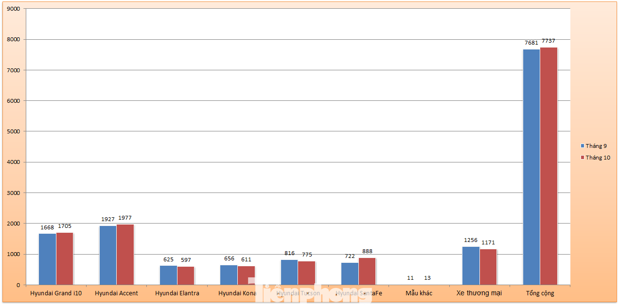Click the blue Hyundai Elantra bar

click(x=168, y=275)
